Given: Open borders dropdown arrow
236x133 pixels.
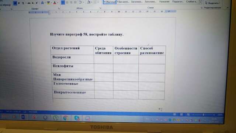Looking at the screenshot, I should (98, 2).
